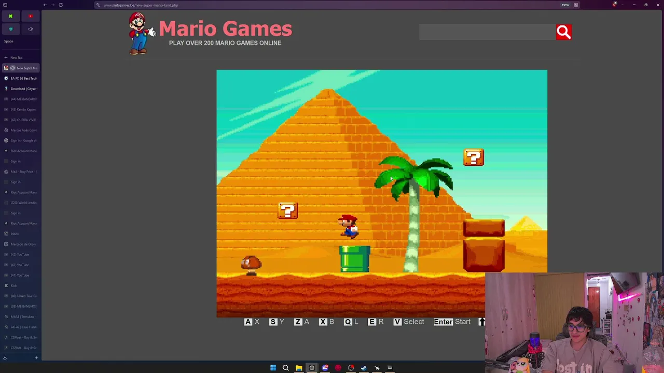
Task: Click the Mario mascot image in the header
Action: click(141, 34)
